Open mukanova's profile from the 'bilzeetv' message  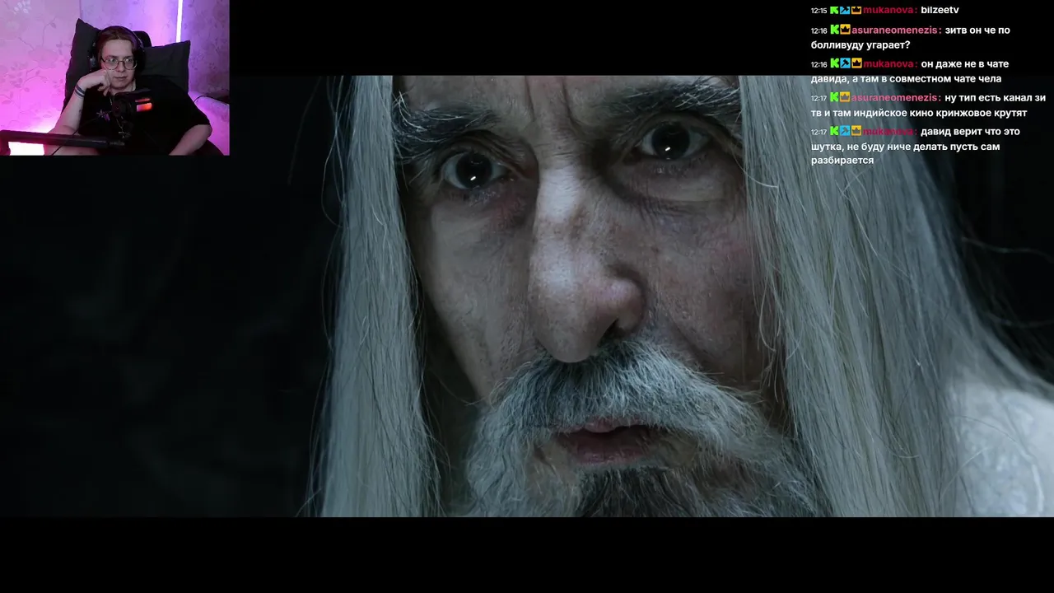(x=888, y=10)
